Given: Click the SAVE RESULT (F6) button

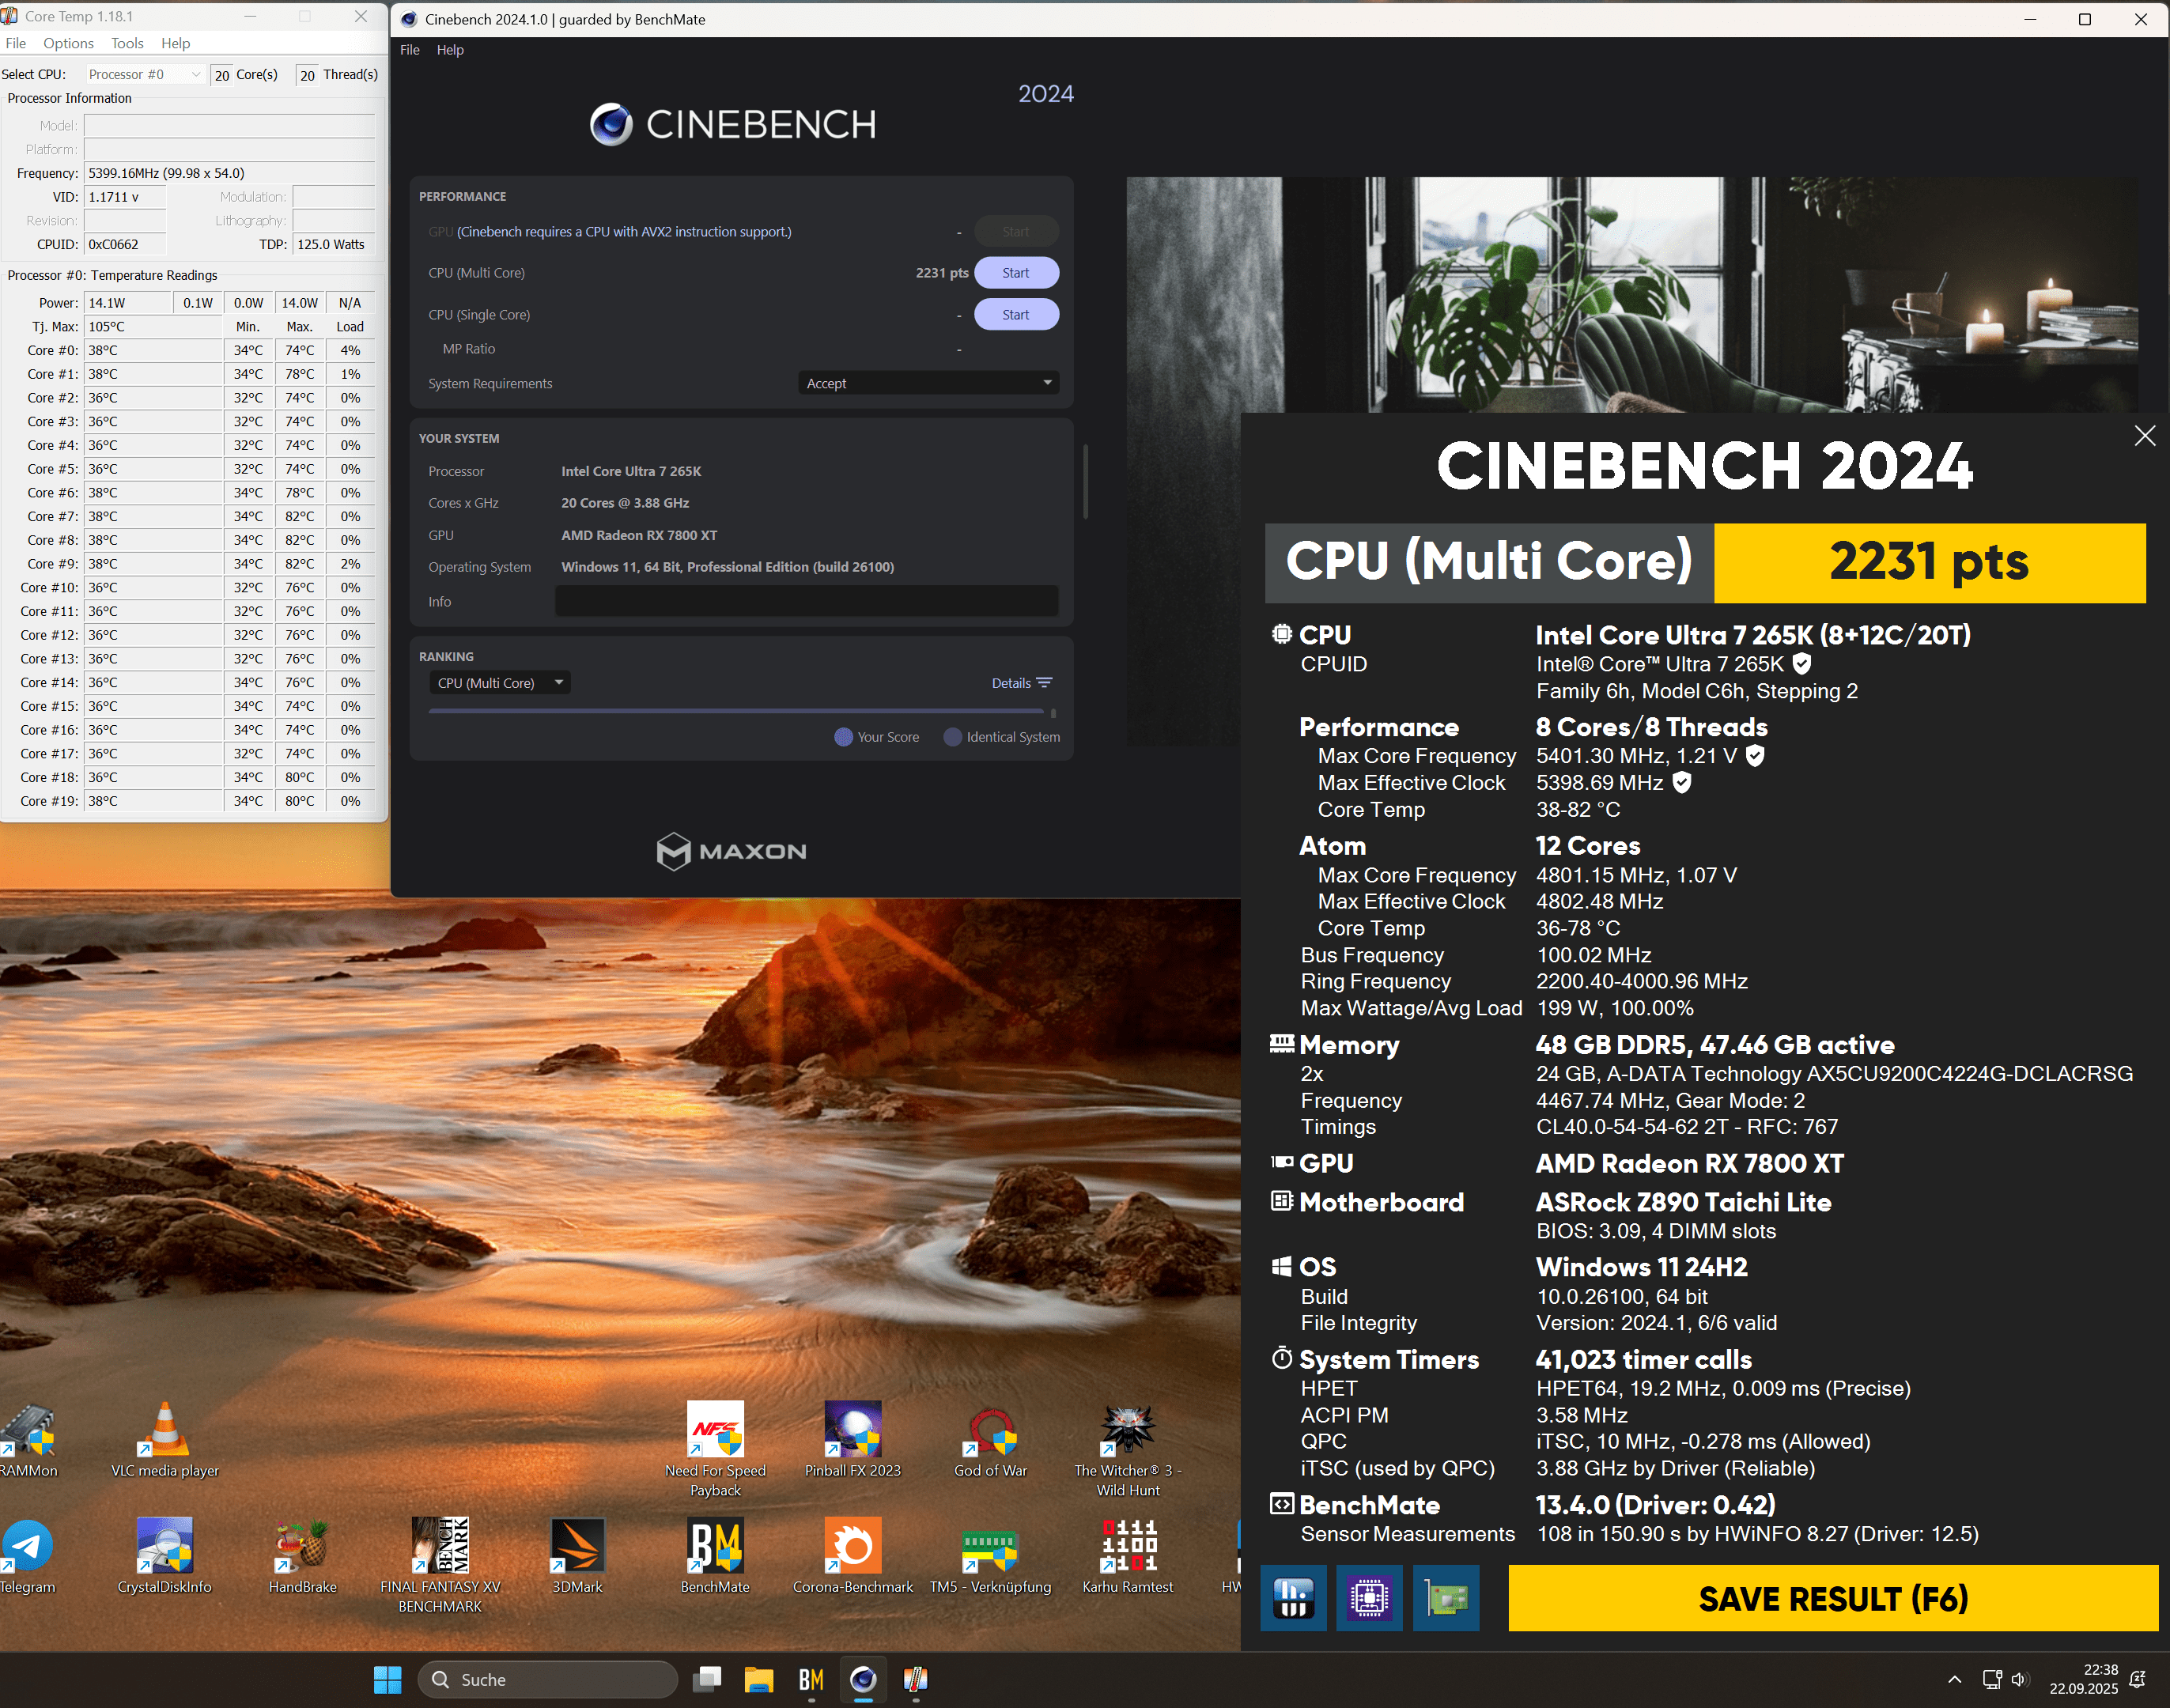Looking at the screenshot, I should (x=1832, y=1599).
